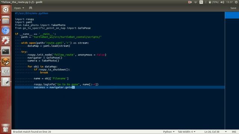Open the System Settings dock icon

coord(6,41)
